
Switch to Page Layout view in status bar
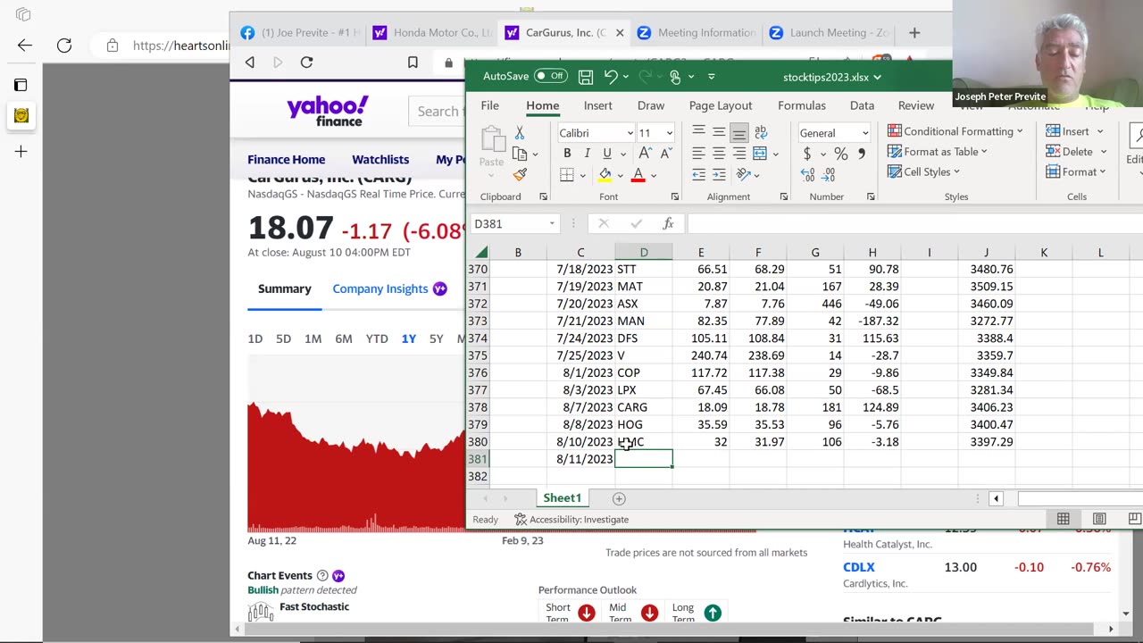[x=1099, y=519]
